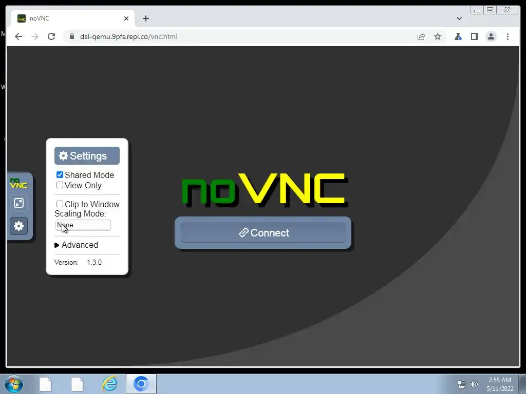Viewport: 526px width, 394px height.
Task: Click the Chromium taskbar button
Action: pos(141,384)
